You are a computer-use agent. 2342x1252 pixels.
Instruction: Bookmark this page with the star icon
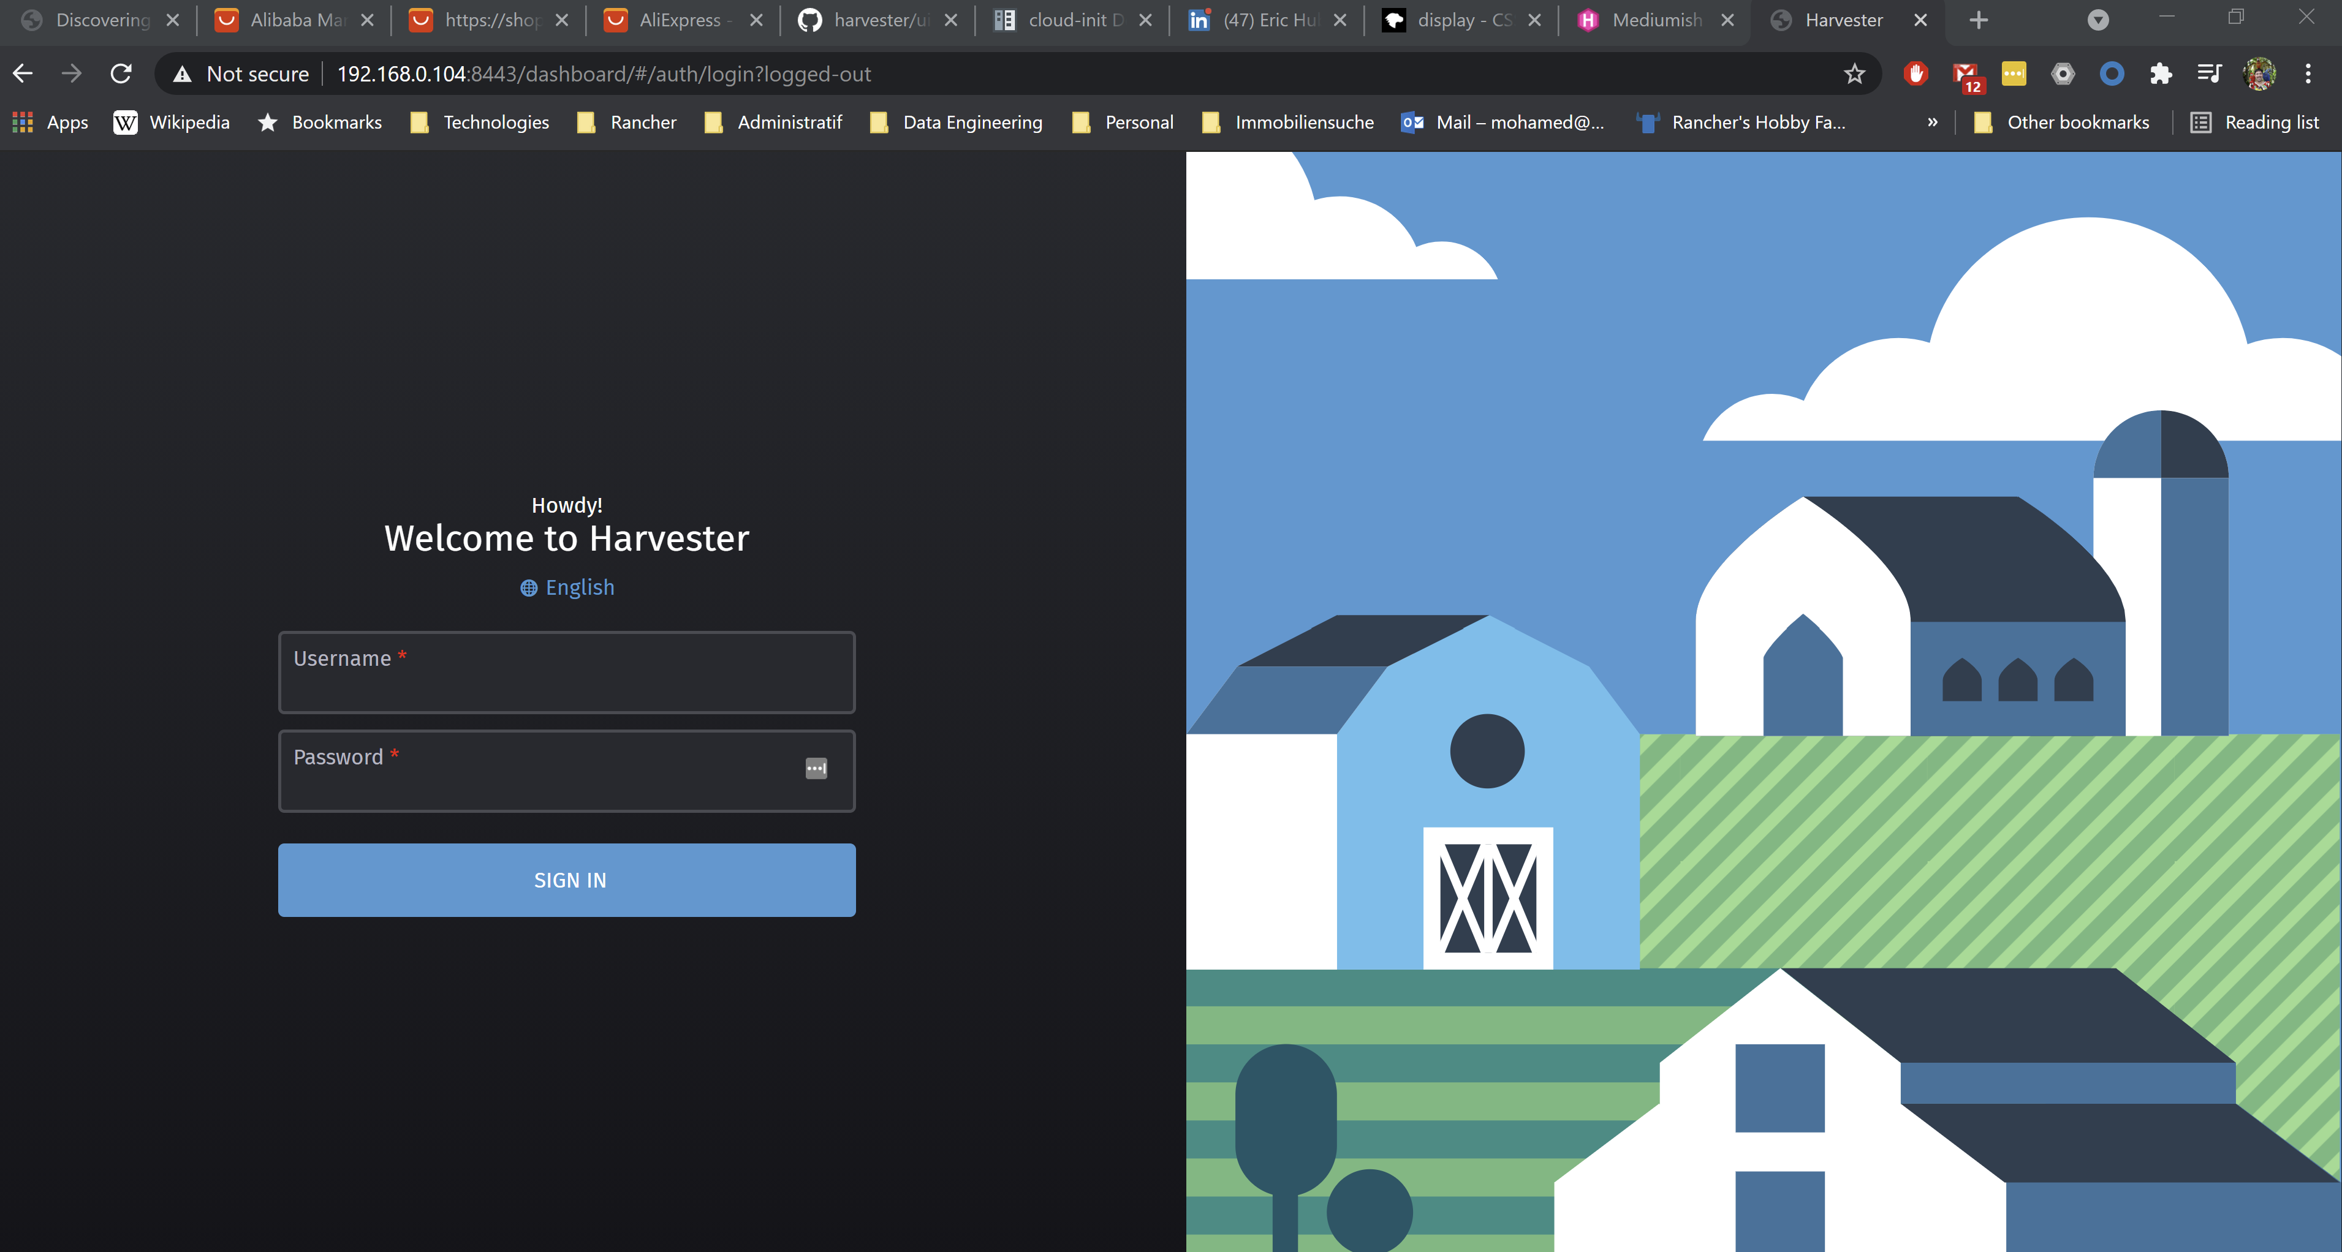1855,74
